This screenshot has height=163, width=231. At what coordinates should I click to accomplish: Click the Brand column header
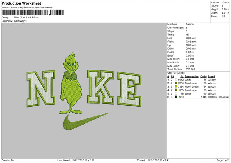pyautogui.click(x=211, y=77)
